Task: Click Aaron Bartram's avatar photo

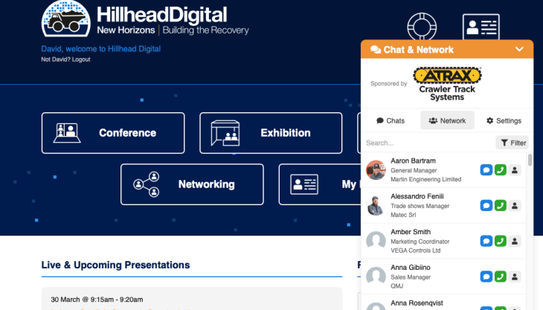Action: pos(376,170)
